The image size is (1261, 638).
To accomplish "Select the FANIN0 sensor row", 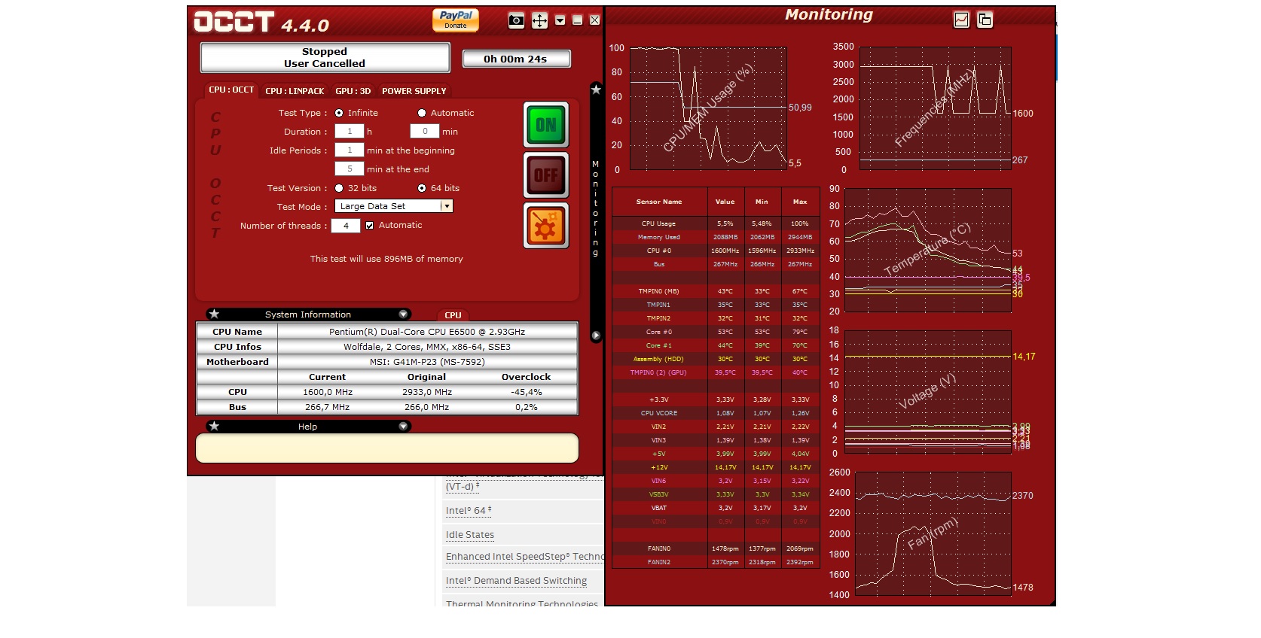I will (716, 548).
